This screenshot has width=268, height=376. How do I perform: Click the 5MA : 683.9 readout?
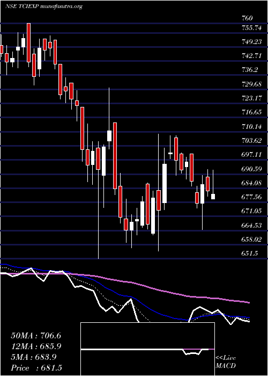coord(34,357)
